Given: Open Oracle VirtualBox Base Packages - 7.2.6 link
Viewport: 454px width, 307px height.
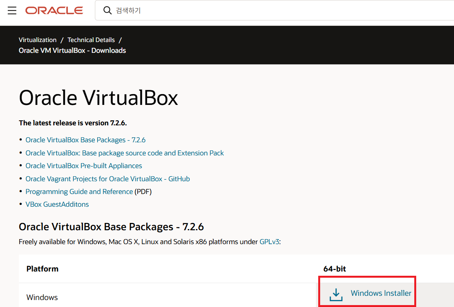Looking at the screenshot, I should [85, 140].
